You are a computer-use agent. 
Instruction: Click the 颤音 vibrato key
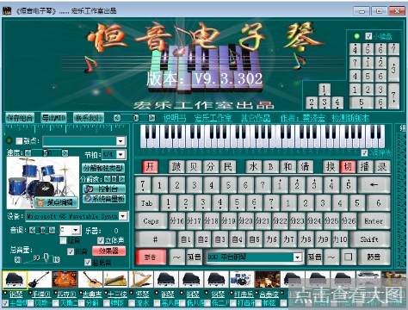click(374, 257)
